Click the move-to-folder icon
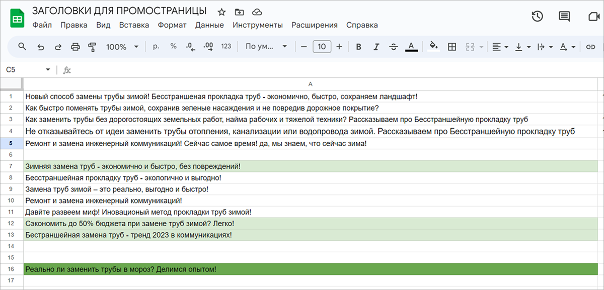Image resolution: width=604 pixels, height=290 pixels. coord(239,12)
